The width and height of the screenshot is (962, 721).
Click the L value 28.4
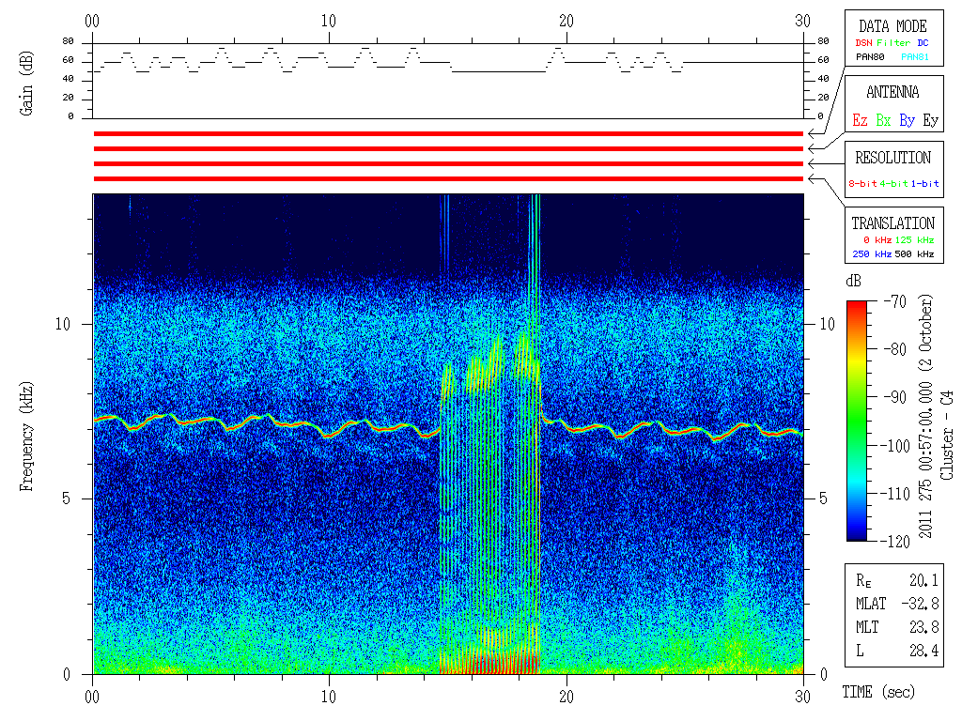click(924, 651)
